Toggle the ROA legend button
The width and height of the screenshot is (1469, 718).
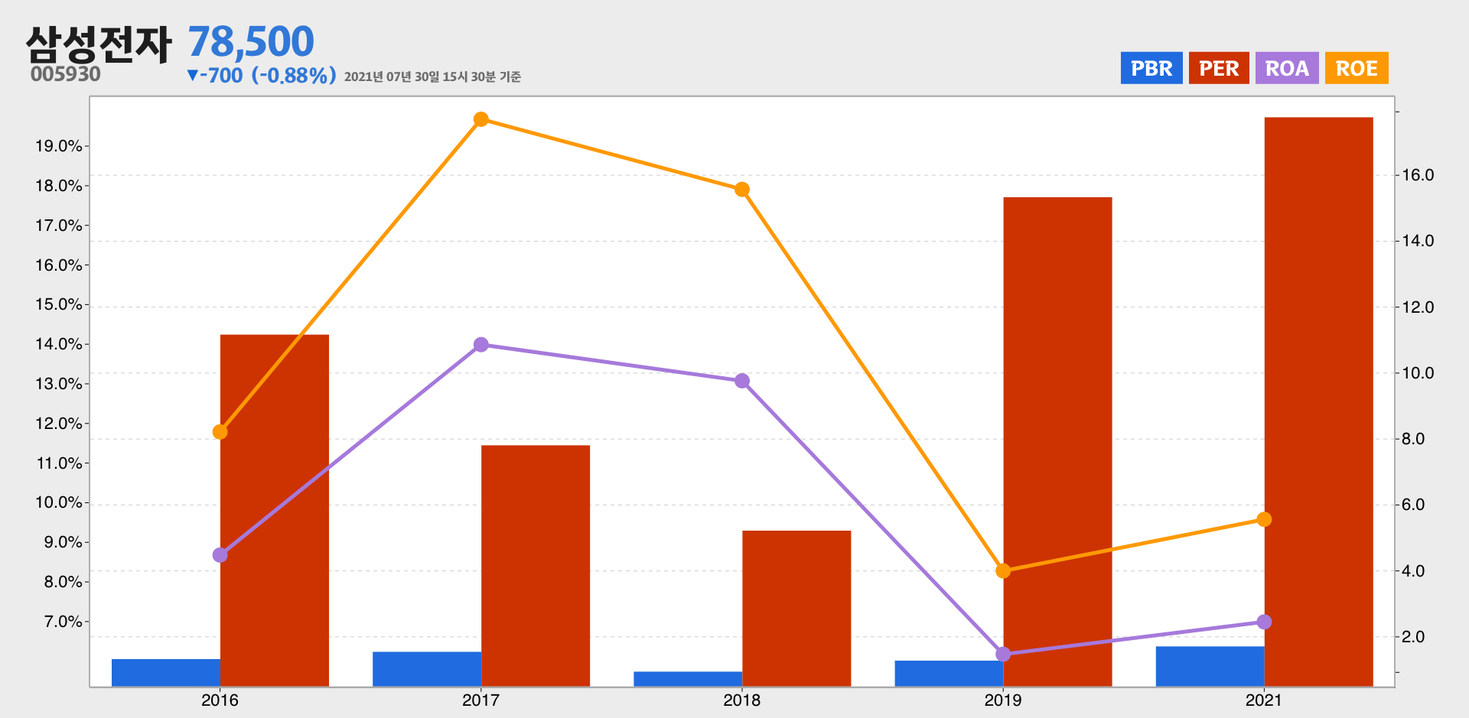1287,68
